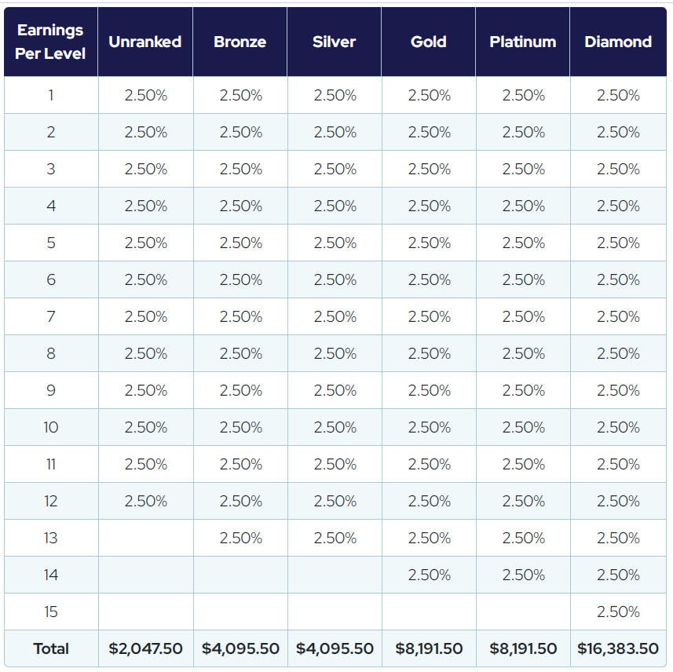The height and width of the screenshot is (672, 673).
Task: Select the Platinum column header
Action: 523,42
